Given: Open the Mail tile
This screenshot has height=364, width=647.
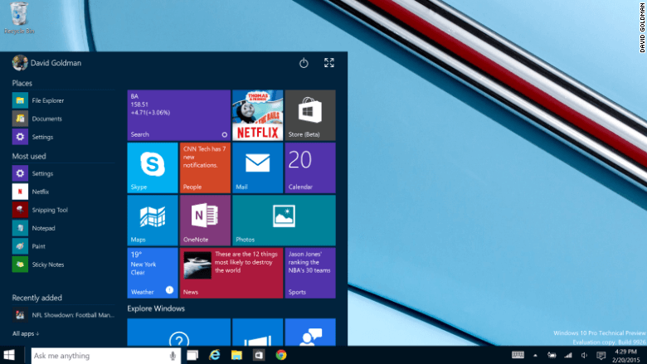Looking at the screenshot, I should (257, 167).
